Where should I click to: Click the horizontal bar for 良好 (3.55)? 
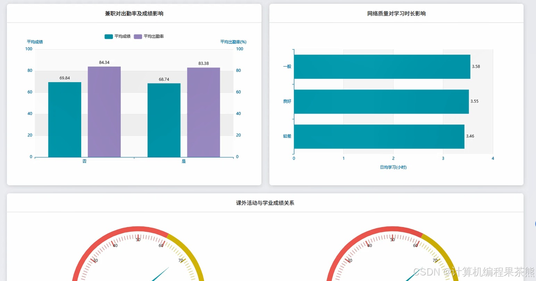382,102
